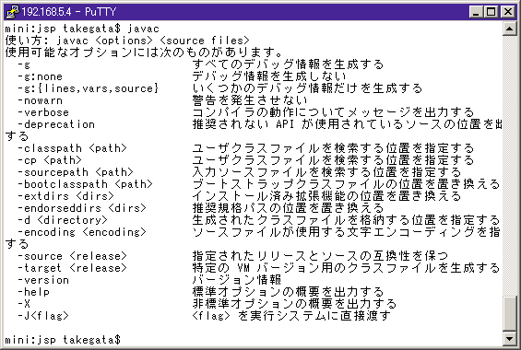Click the '-d <directory>' option text
Screen dimensions: 521x350
(x=63, y=220)
